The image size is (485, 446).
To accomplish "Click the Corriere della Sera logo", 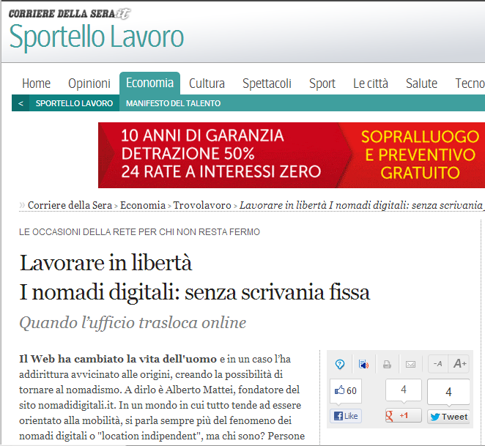I will pos(68,12).
